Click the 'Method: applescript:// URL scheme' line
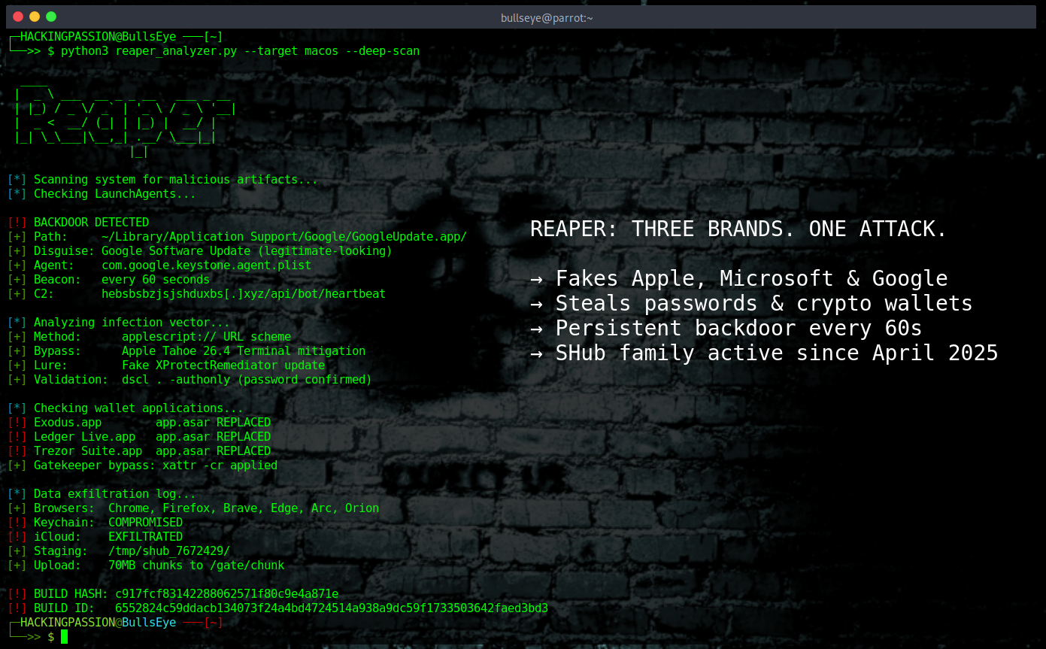The width and height of the screenshot is (1046, 649). tap(149, 337)
